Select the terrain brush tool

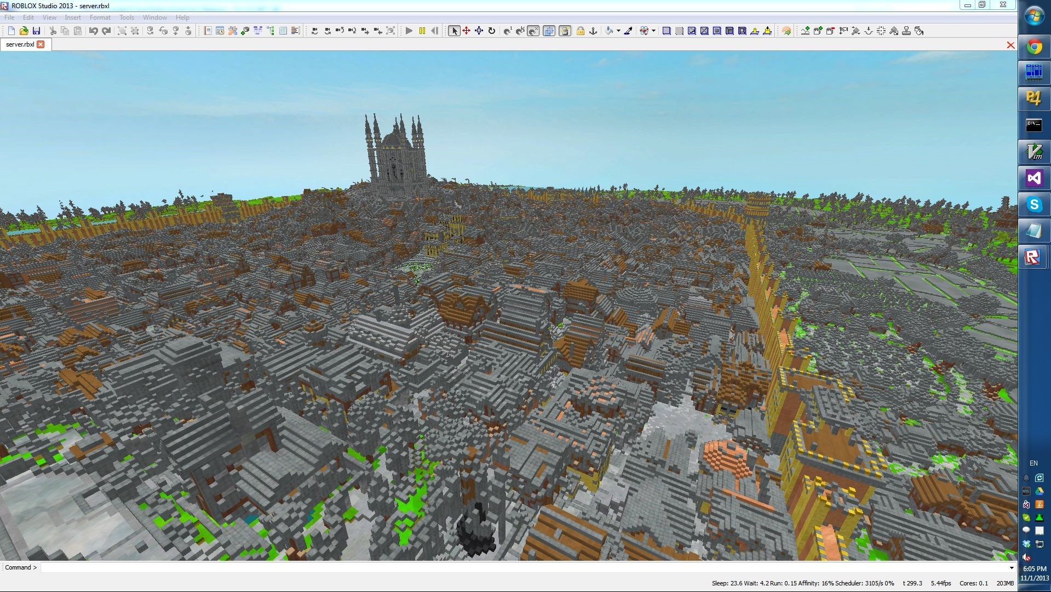pyautogui.click(x=855, y=31)
